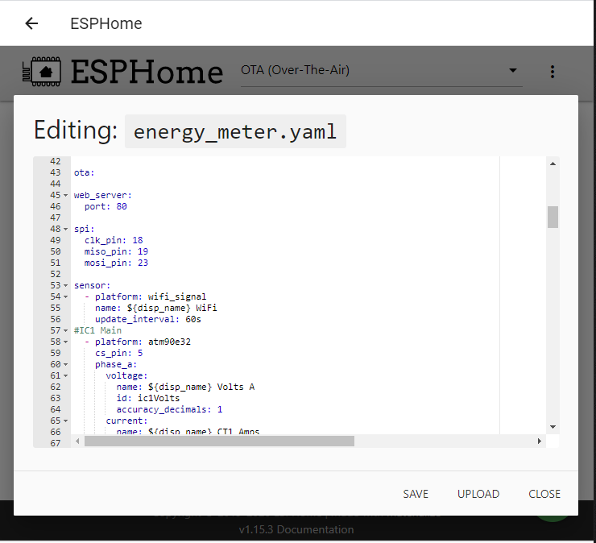Place cursor on 'ota:' line

coord(84,172)
